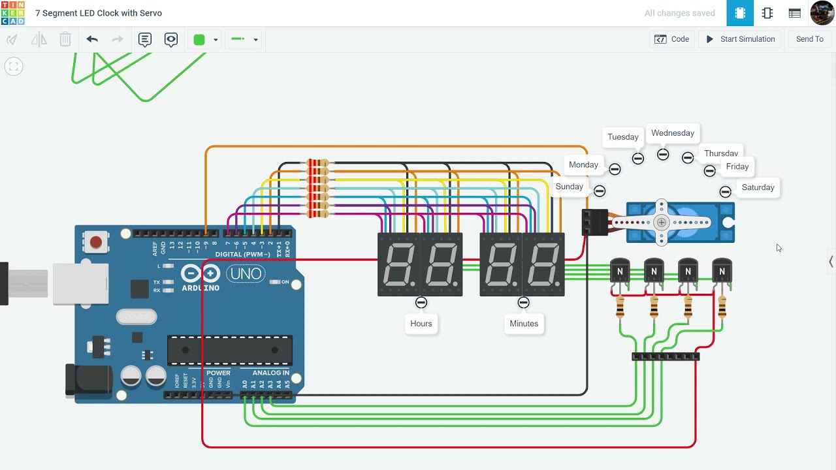
Task: Click the Arduino reset button
Action: tap(96, 242)
